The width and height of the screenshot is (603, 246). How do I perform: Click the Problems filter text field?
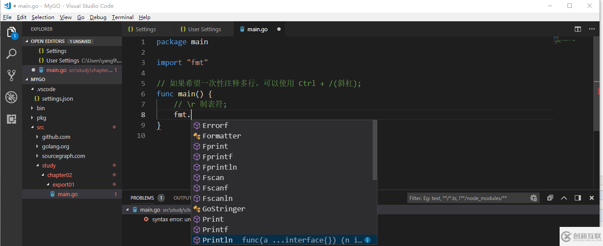(469, 198)
